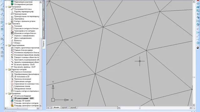Select the Штриховка контура блоком icon
Screen dimensions: 200x112
tap(12, 33)
